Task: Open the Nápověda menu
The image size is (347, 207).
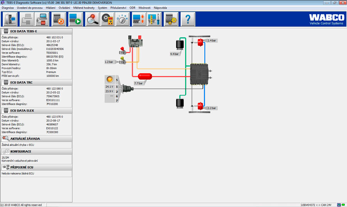Action: coord(160,8)
